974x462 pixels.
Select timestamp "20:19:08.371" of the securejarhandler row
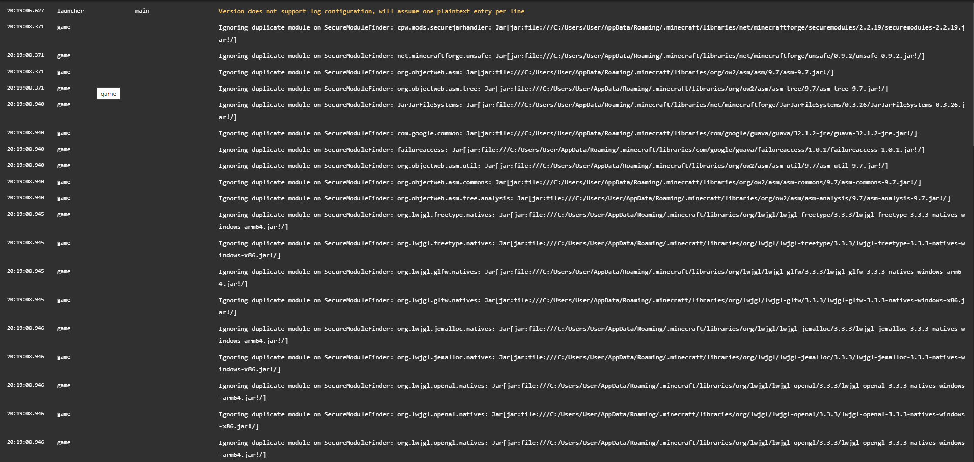click(x=25, y=27)
